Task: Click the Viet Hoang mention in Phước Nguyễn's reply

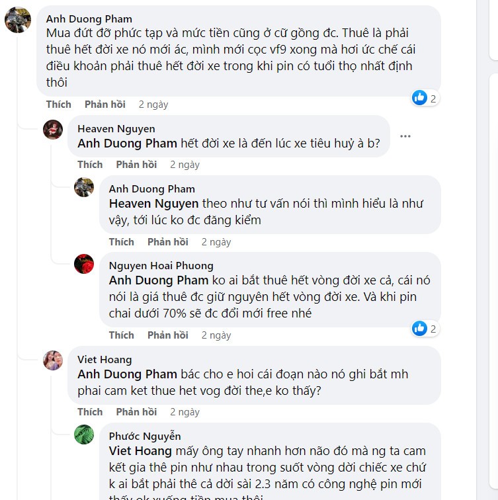Action: [140, 451]
